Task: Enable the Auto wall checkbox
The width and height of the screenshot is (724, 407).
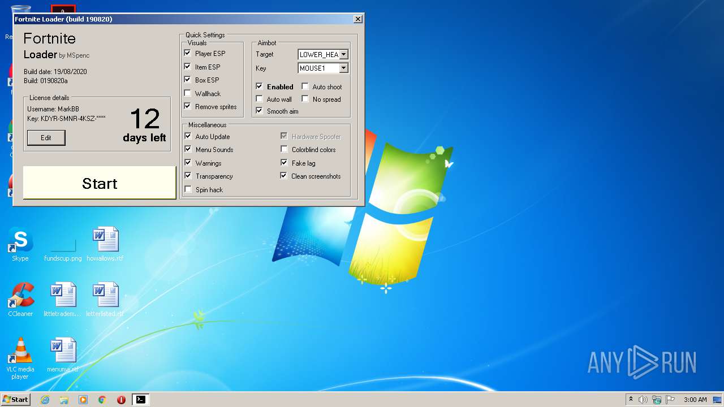Action: [259, 99]
